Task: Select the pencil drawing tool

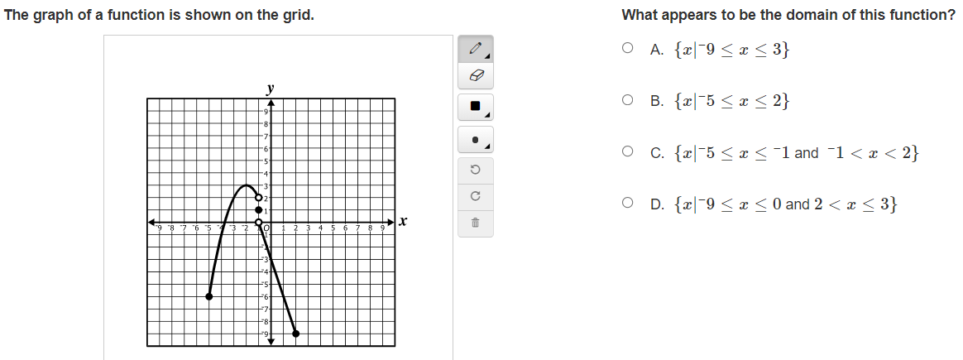Action: coord(474,50)
